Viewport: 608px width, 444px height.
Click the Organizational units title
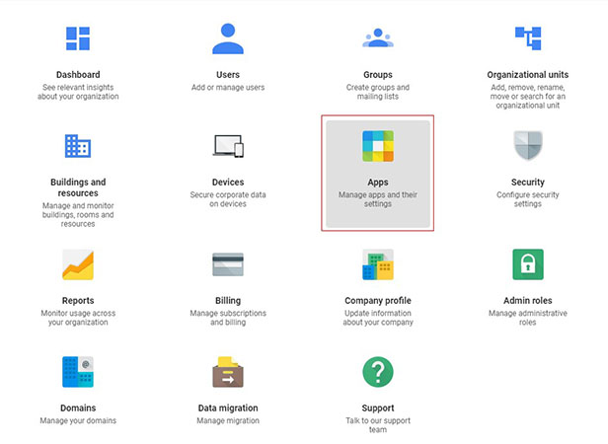[528, 74]
